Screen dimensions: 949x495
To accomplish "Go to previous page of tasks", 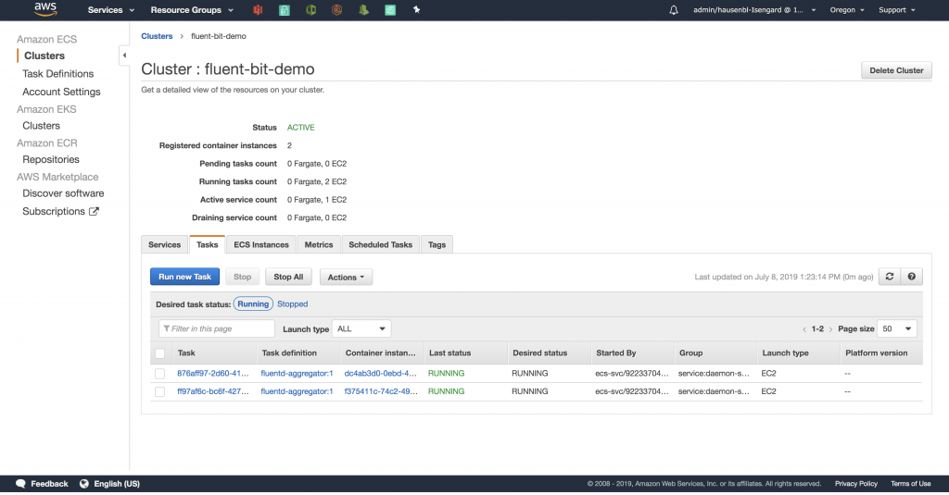I will pos(804,329).
